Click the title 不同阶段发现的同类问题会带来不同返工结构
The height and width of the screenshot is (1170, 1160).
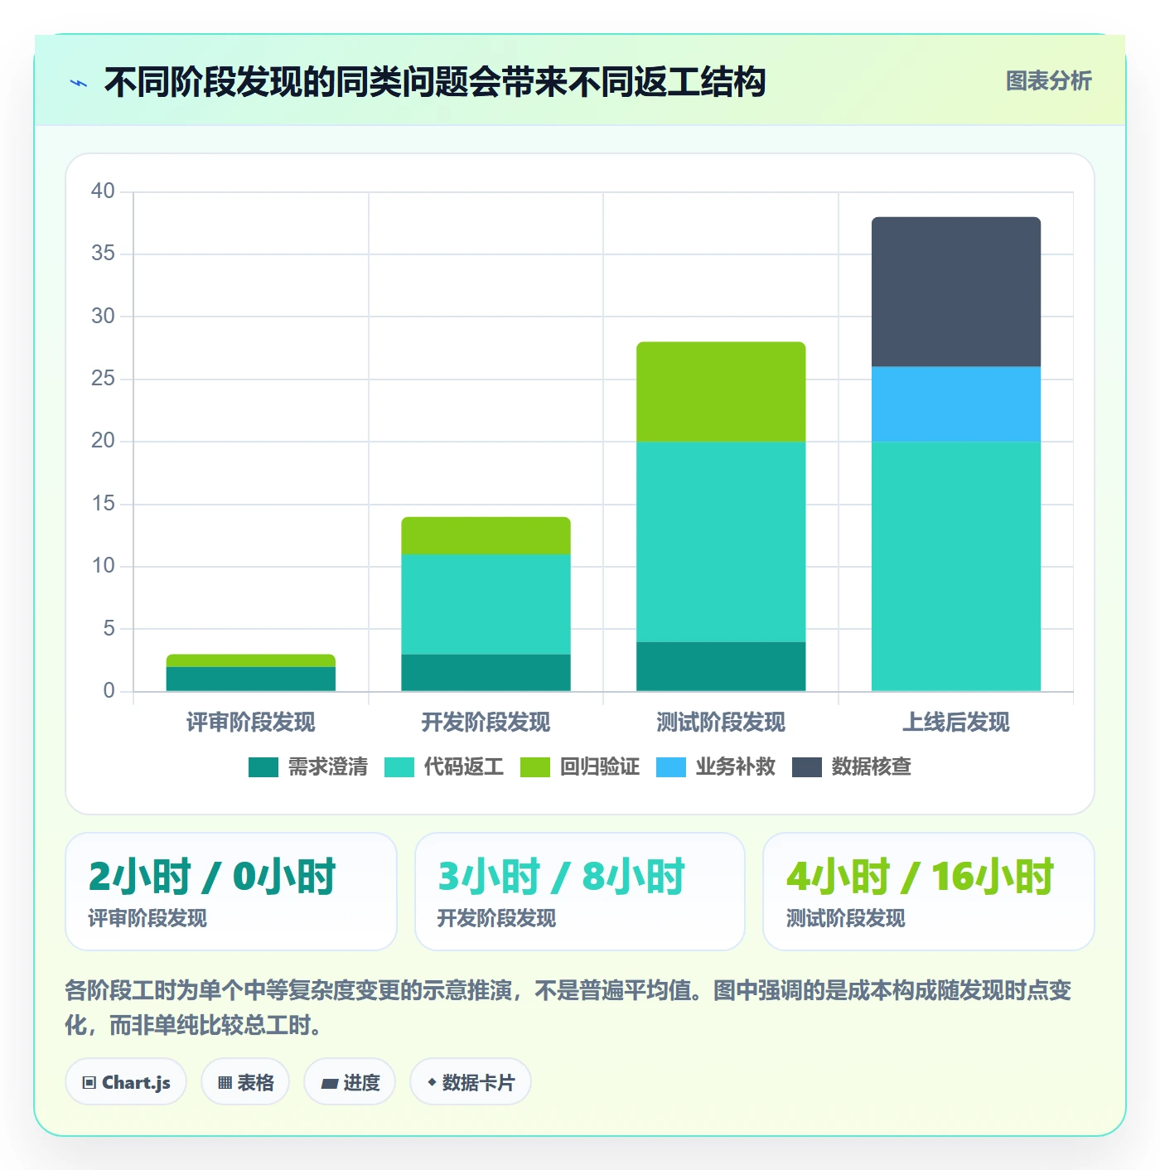pyautogui.click(x=435, y=83)
